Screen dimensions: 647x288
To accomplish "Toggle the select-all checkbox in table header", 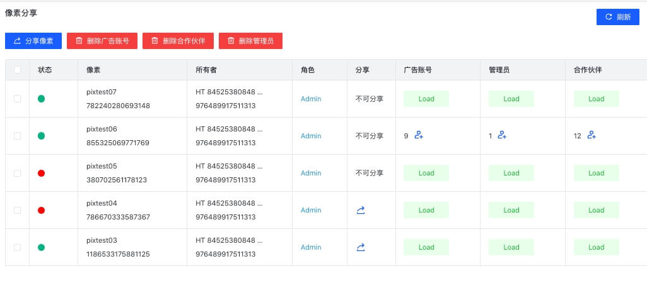I will [17, 70].
